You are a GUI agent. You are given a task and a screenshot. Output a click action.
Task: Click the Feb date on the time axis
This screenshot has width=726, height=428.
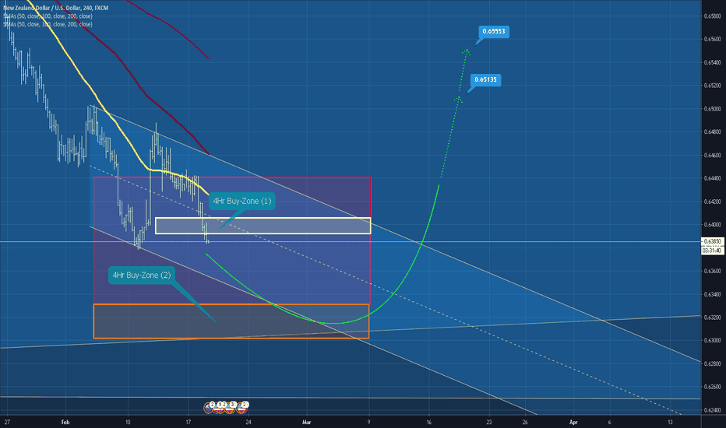click(65, 422)
